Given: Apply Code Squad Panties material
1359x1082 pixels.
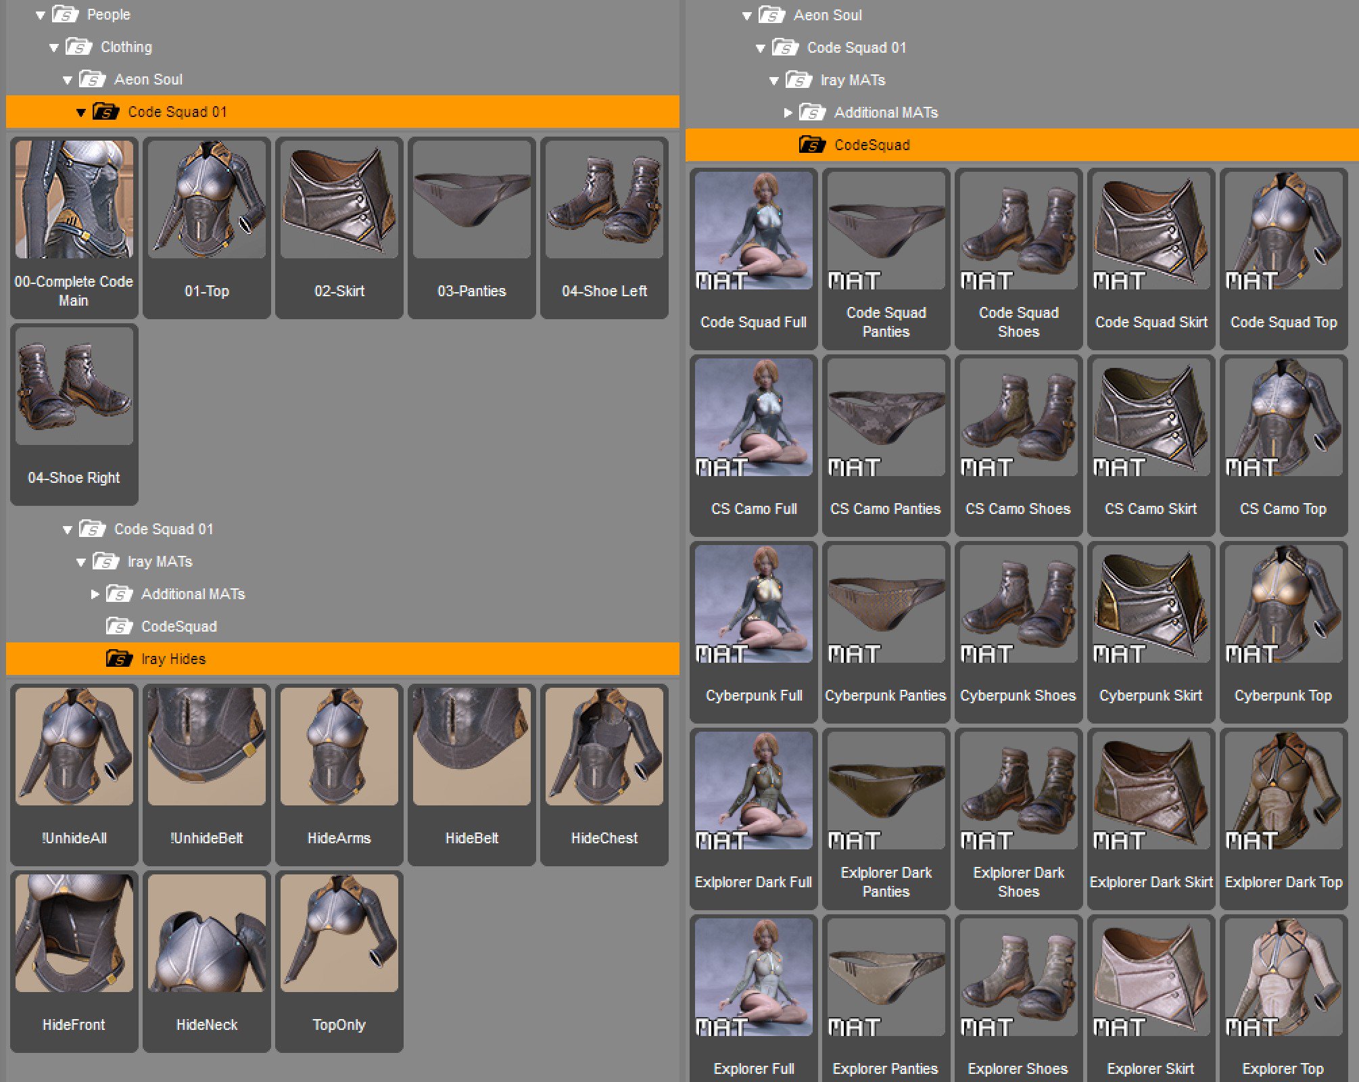Looking at the screenshot, I should pyautogui.click(x=886, y=258).
